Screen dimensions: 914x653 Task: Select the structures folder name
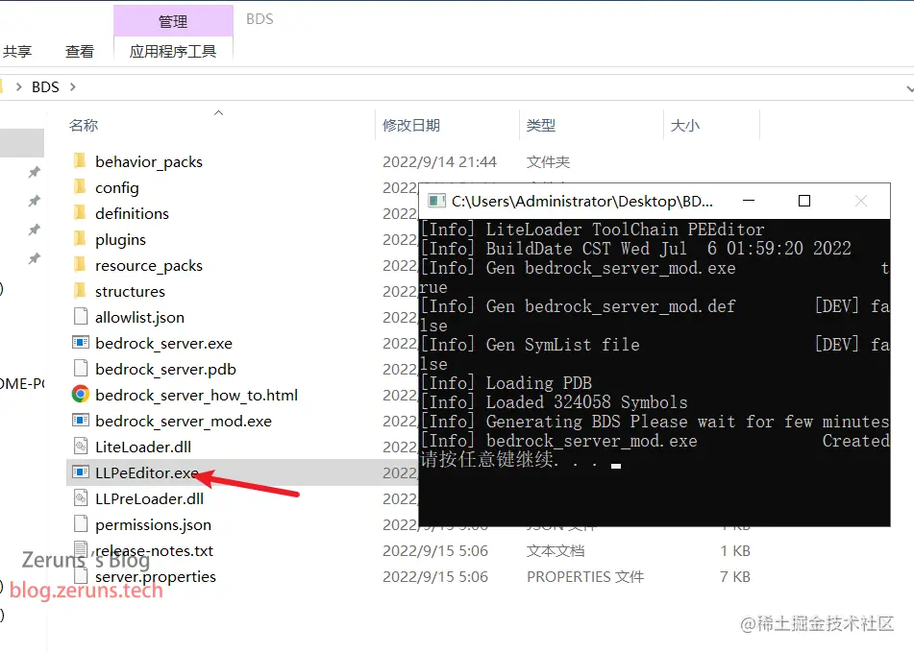130,291
